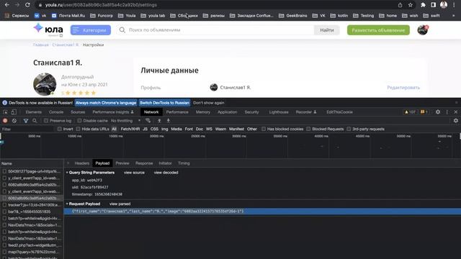Image resolution: width=461 pixels, height=259 pixels.
Task: Open the Chrome extensions puzzle icon
Action: click(423, 5)
